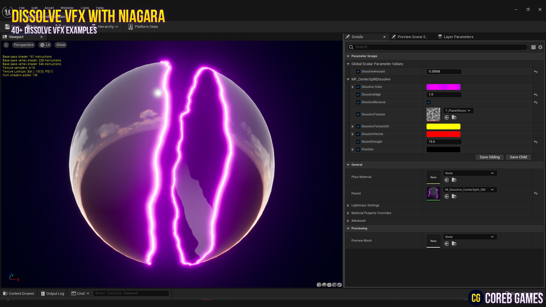Use the selected mesh as preview shape
Viewport: 546px width, 307px height.
(340, 285)
